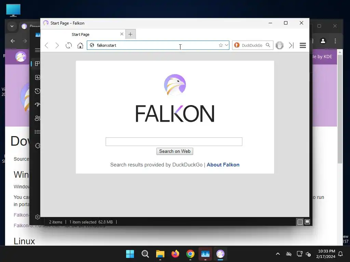The height and width of the screenshot is (262, 350).
Task: Switch to large icons view in status bar
Action: [x=307, y=222]
